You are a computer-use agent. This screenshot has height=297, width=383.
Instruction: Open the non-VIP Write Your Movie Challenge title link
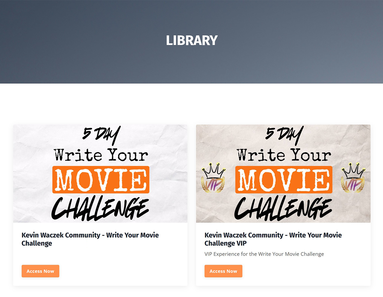click(90, 239)
